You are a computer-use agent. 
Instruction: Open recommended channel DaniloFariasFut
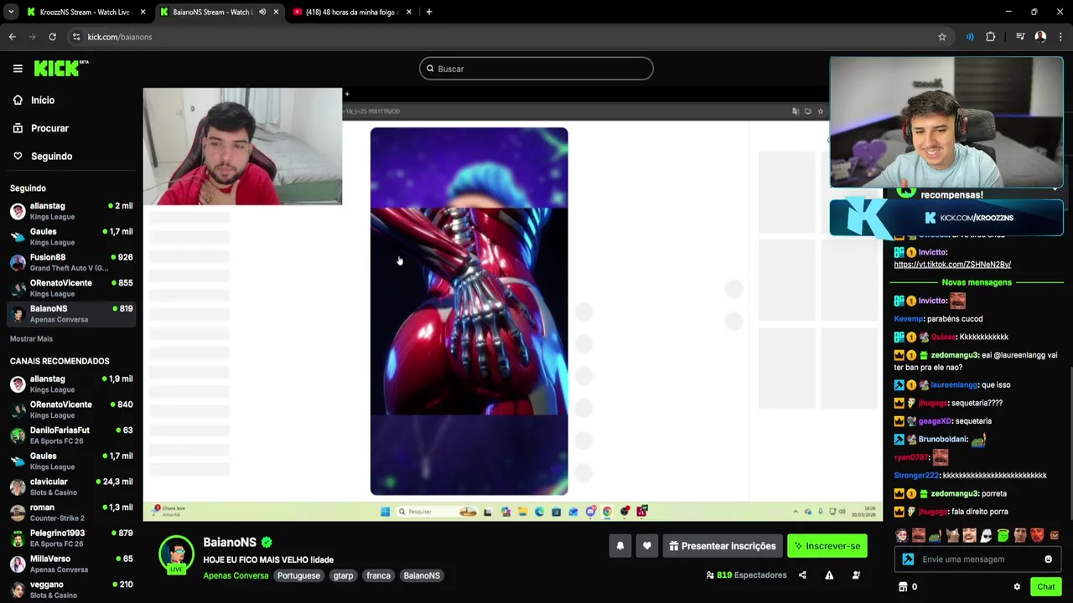[71, 435]
